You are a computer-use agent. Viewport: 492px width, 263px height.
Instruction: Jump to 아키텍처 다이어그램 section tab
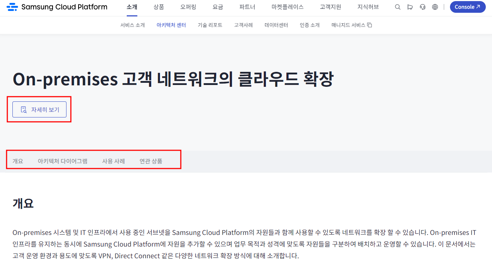(x=62, y=161)
